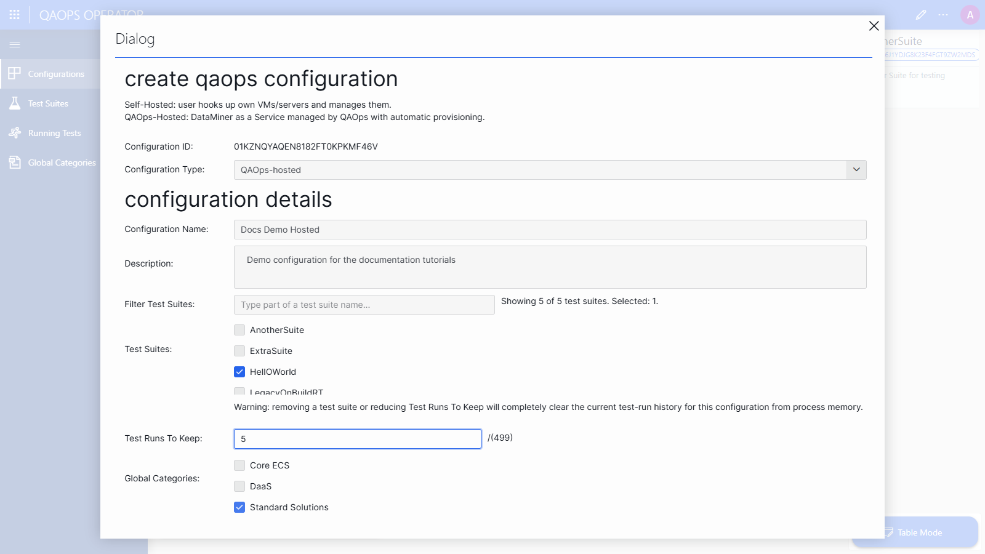
Task: Click the Description text area
Action: coord(550,267)
